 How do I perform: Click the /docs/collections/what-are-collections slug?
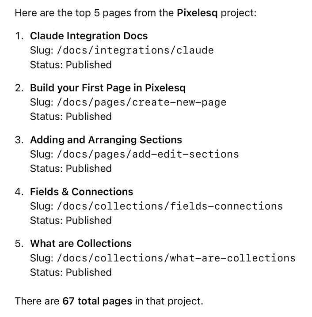(176, 258)
